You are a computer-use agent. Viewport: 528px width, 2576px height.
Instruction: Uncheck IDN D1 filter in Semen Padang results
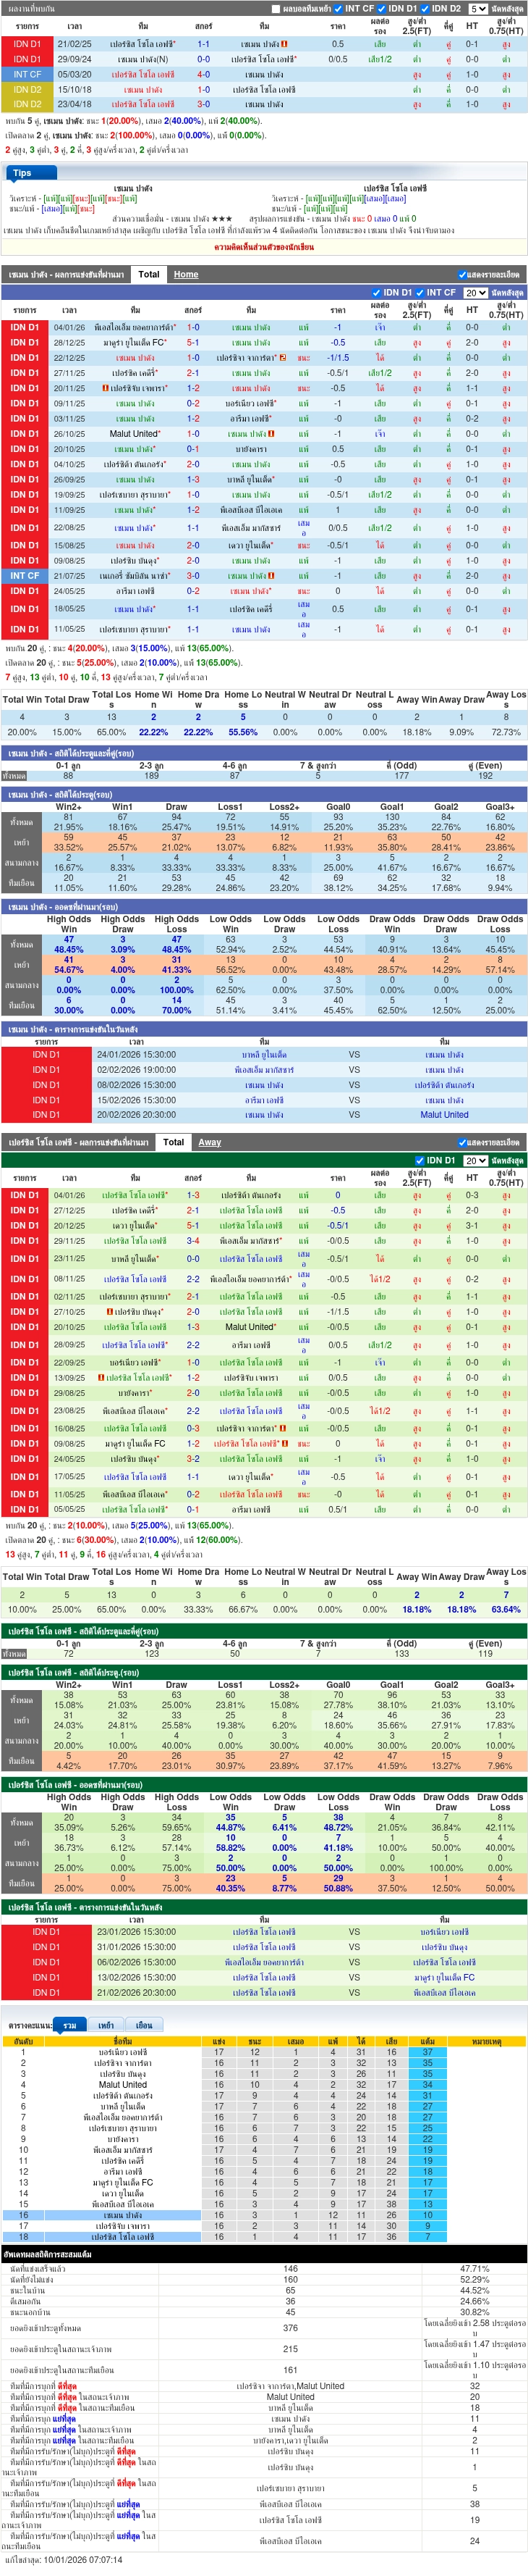coord(376,293)
